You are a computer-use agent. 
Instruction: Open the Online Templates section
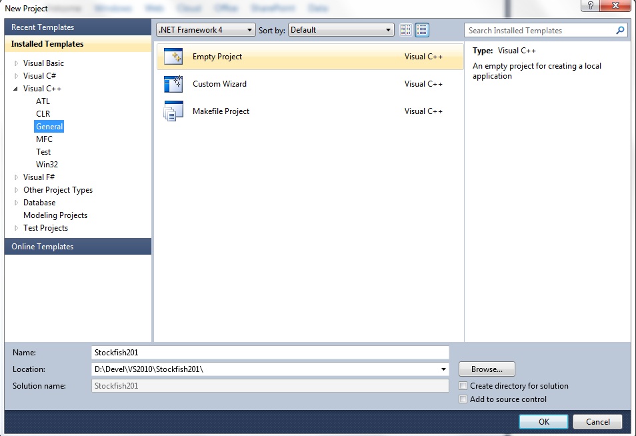(78, 247)
